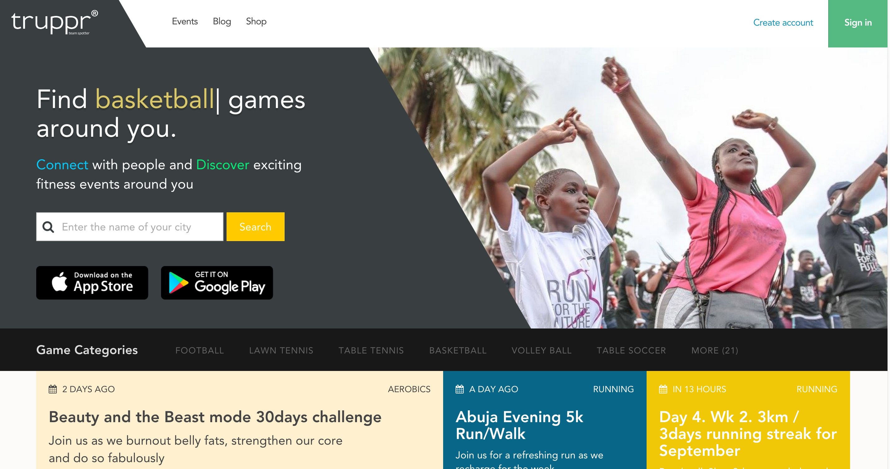Click the Google Play badge
Image resolution: width=890 pixels, height=469 pixels.
point(217,283)
